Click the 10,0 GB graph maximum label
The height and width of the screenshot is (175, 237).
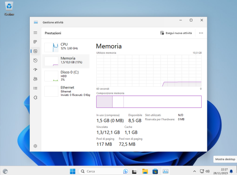197,53
